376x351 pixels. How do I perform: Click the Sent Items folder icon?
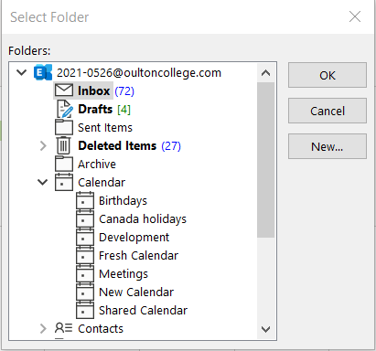pos(64,127)
